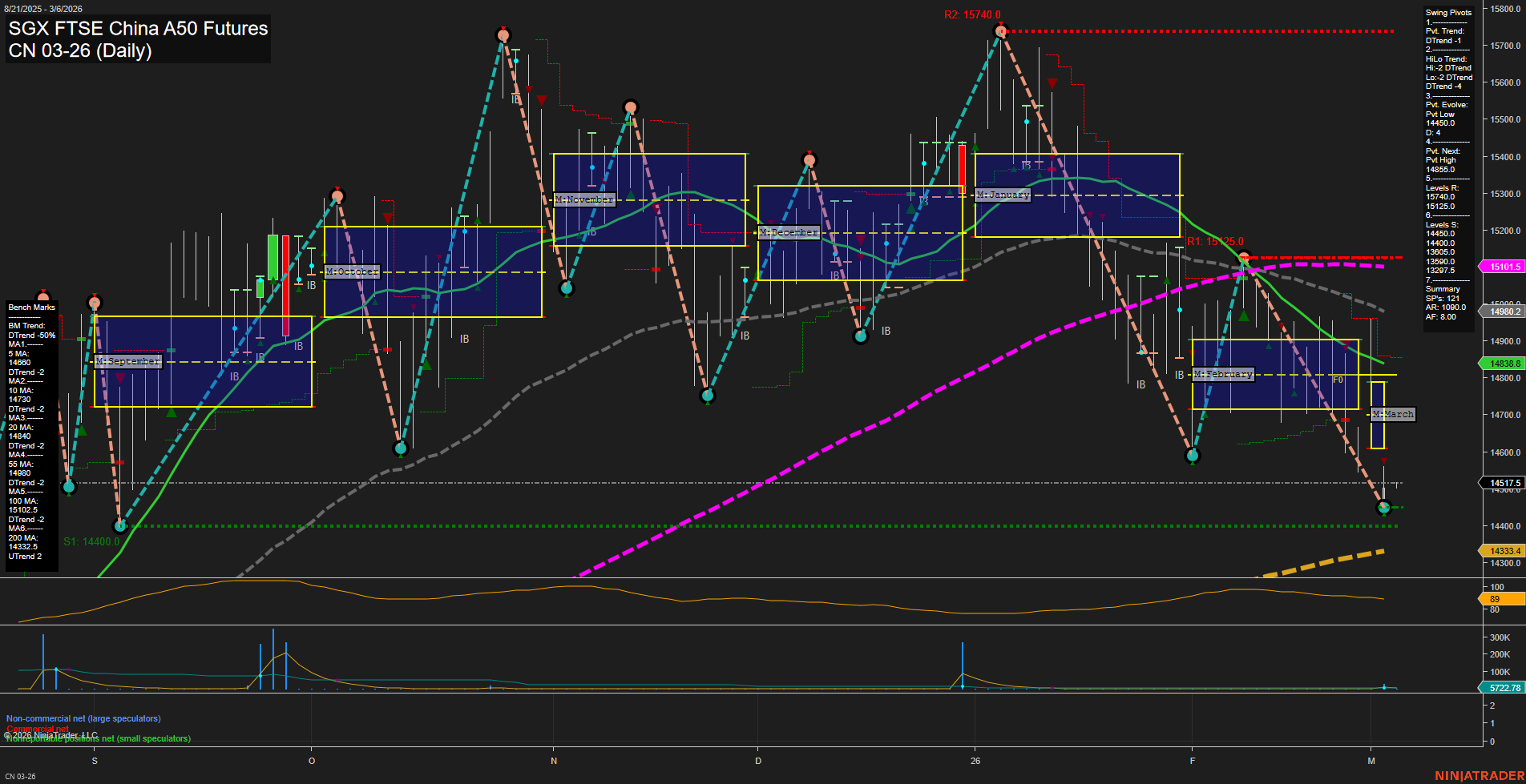Click the M:October month label on chart

coord(351,271)
